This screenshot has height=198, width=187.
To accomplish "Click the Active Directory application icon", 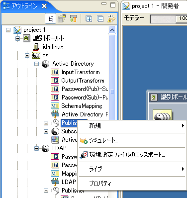I will coord(55,140).
